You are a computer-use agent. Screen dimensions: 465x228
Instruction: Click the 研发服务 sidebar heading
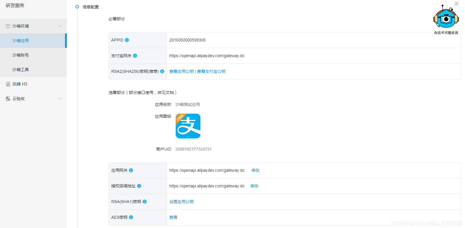click(15, 6)
